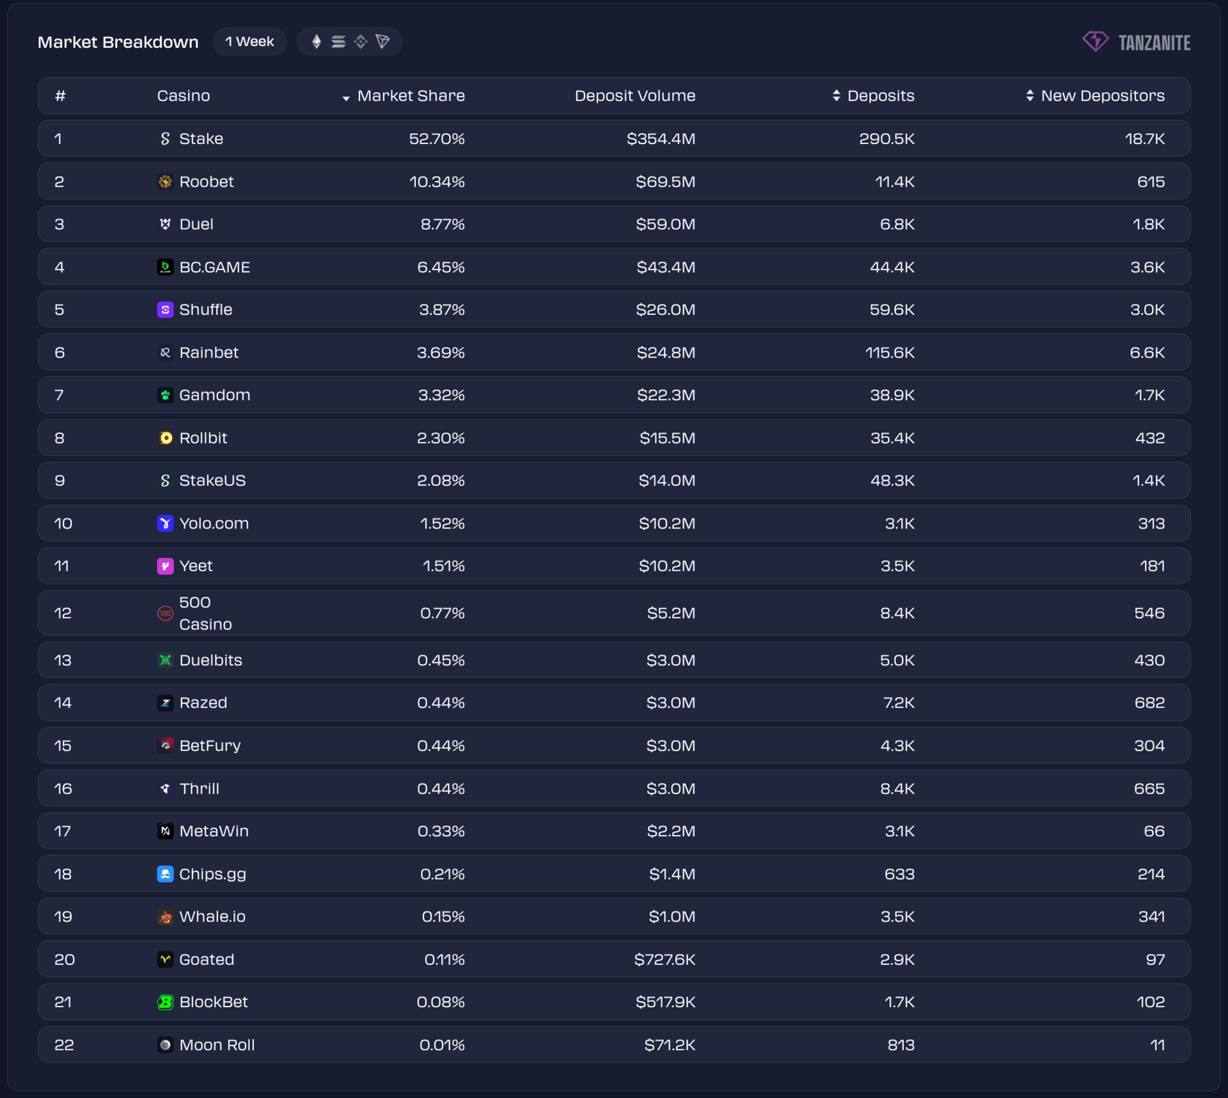1228x1098 pixels.
Task: Toggle the Ethereum chain filter
Action: [x=316, y=42]
